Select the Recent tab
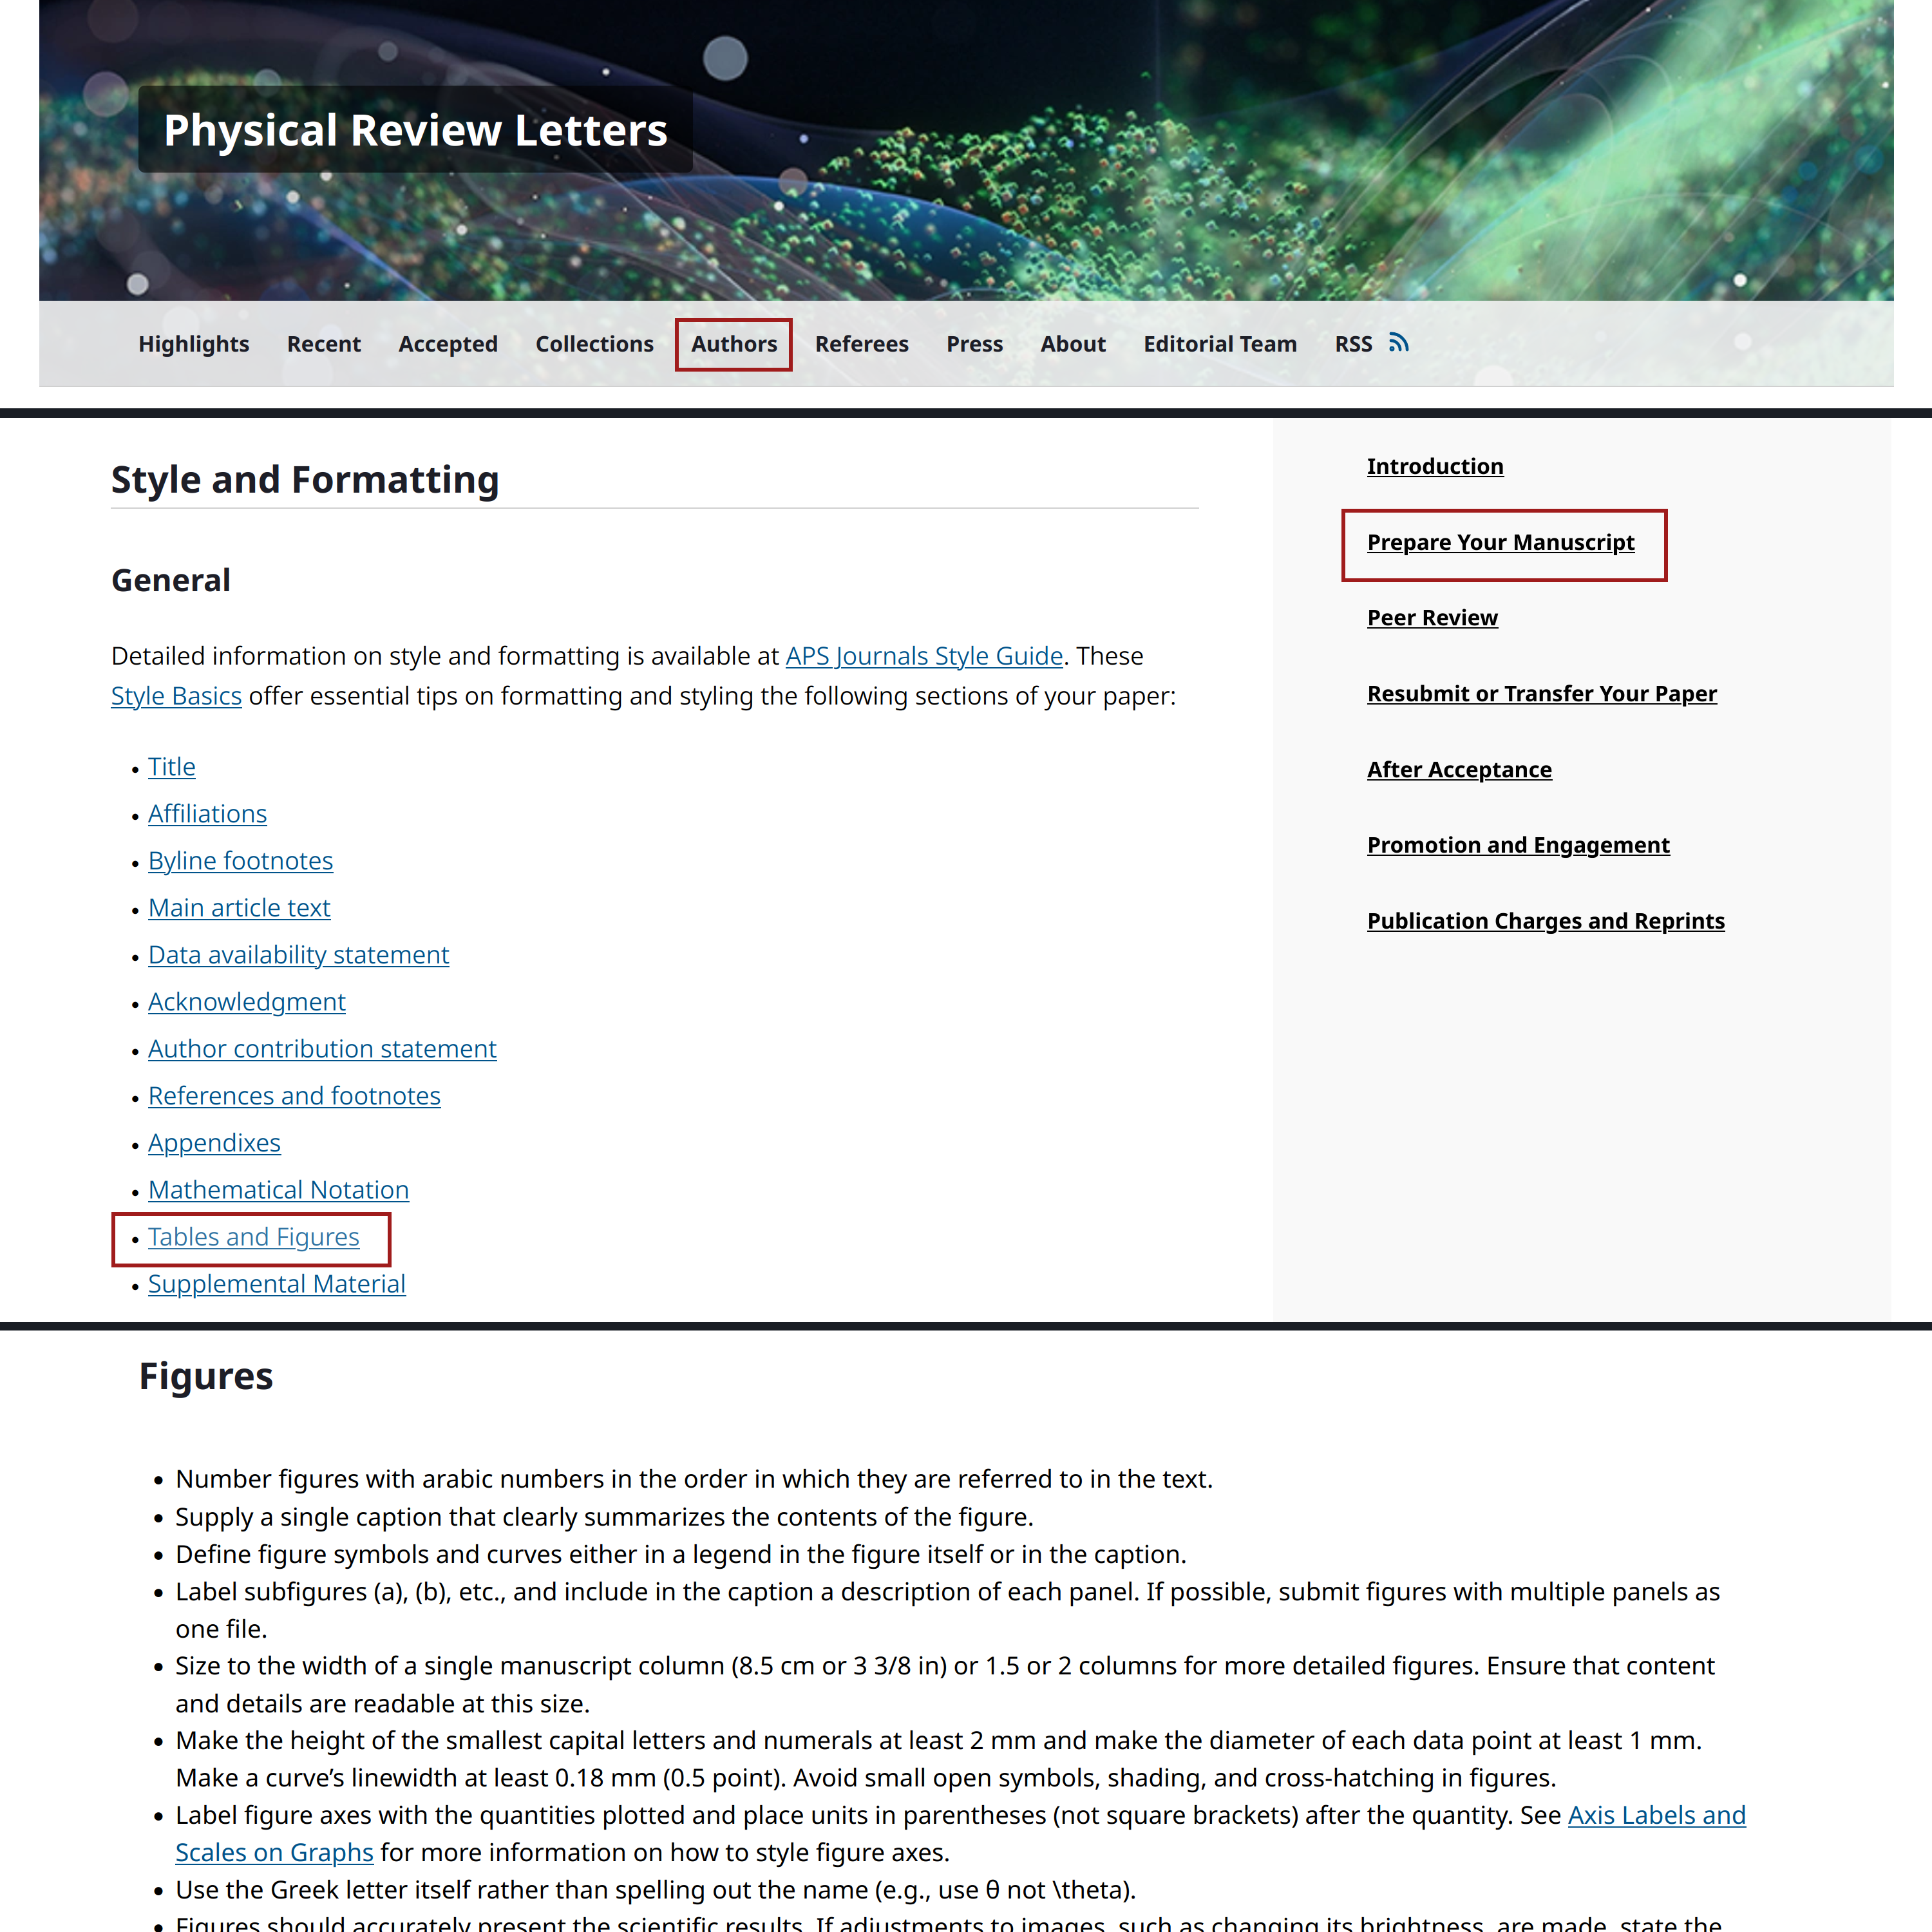This screenshot has width=1932, height=1932. [x=324, y=343]
